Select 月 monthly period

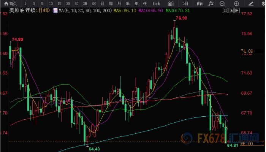pyautogui.click(x=119, y=3)
